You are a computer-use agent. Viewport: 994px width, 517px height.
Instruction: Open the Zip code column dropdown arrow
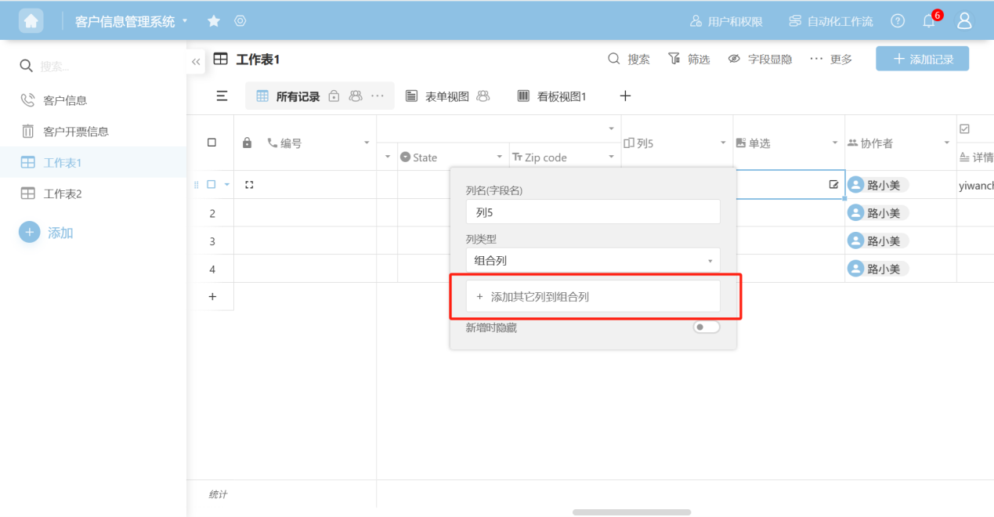click(x=611, y=157)
